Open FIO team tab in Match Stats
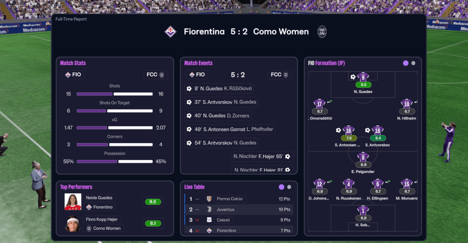The width and height of the screenshot is (468, 243). [73, 74]
